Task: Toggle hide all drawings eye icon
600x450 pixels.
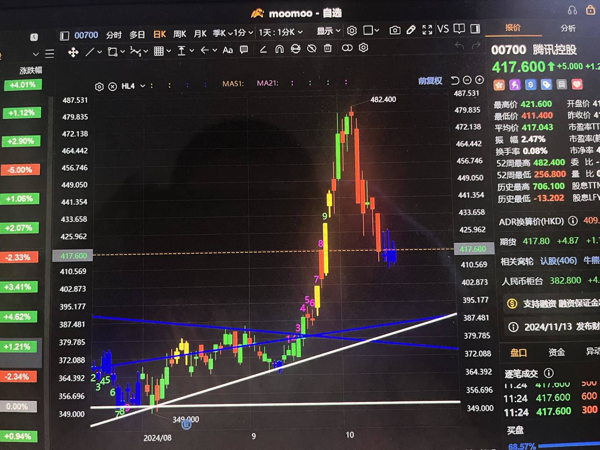Action: pos(312,48)
